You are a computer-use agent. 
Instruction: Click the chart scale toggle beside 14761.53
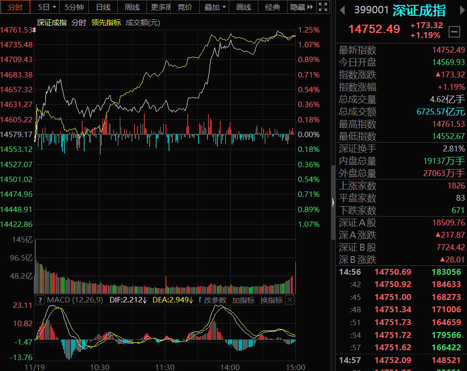point(34,30)
